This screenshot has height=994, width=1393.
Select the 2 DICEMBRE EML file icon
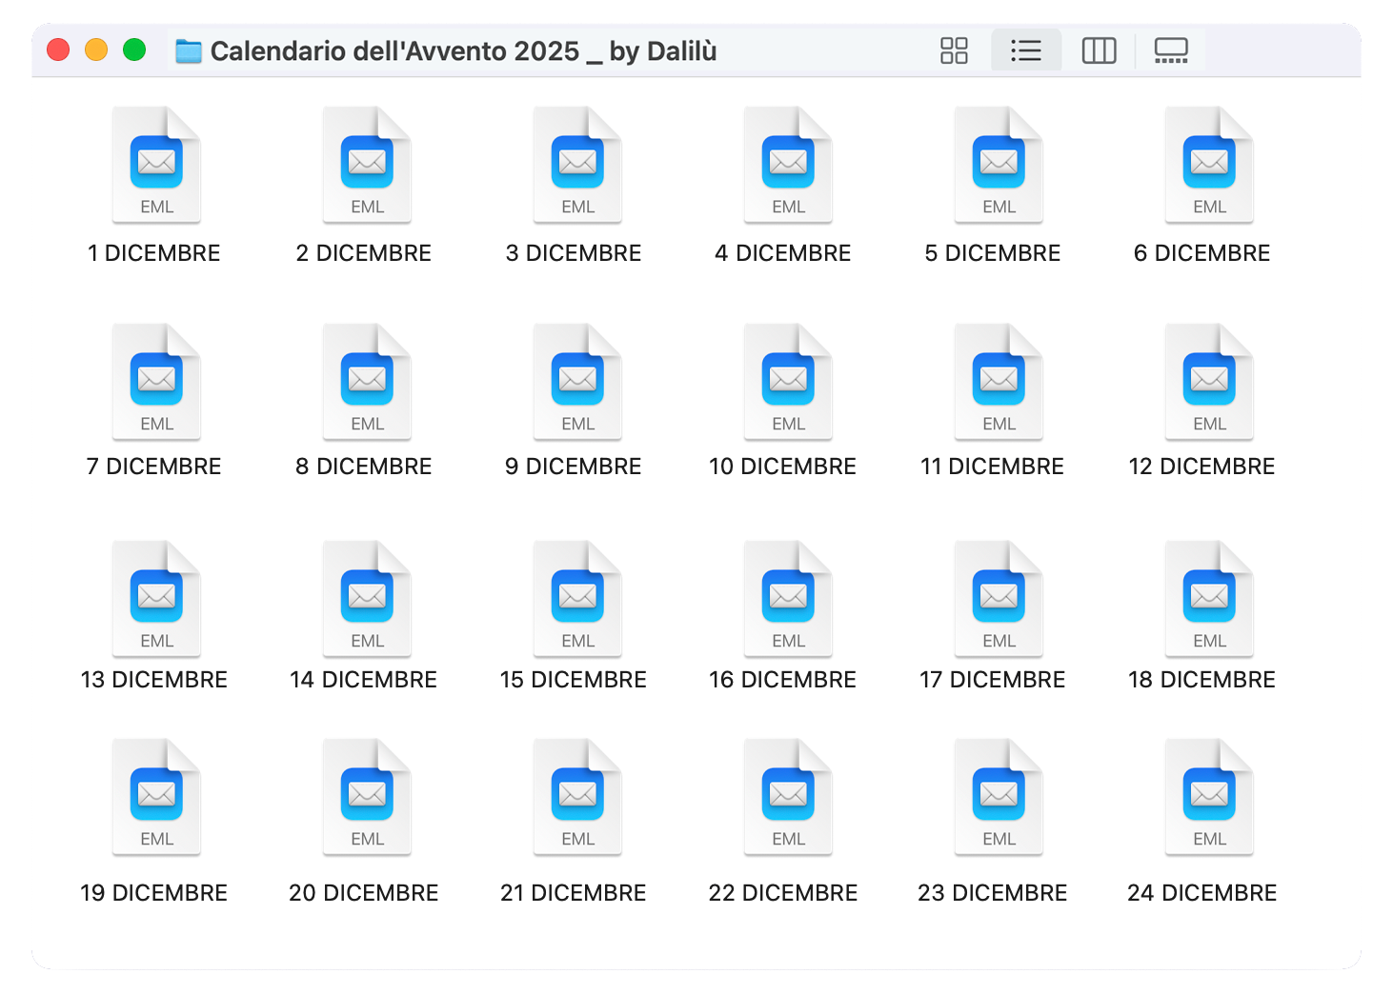point(368,165)
